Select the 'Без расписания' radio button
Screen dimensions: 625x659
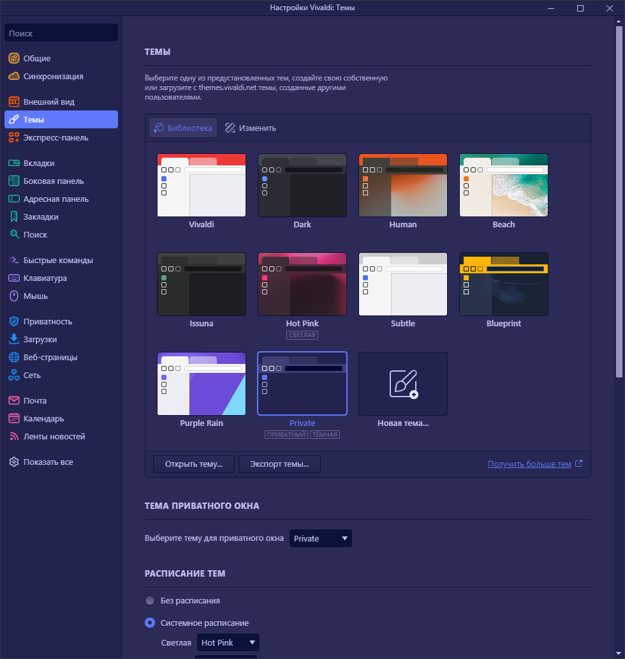tap(150, 601)
